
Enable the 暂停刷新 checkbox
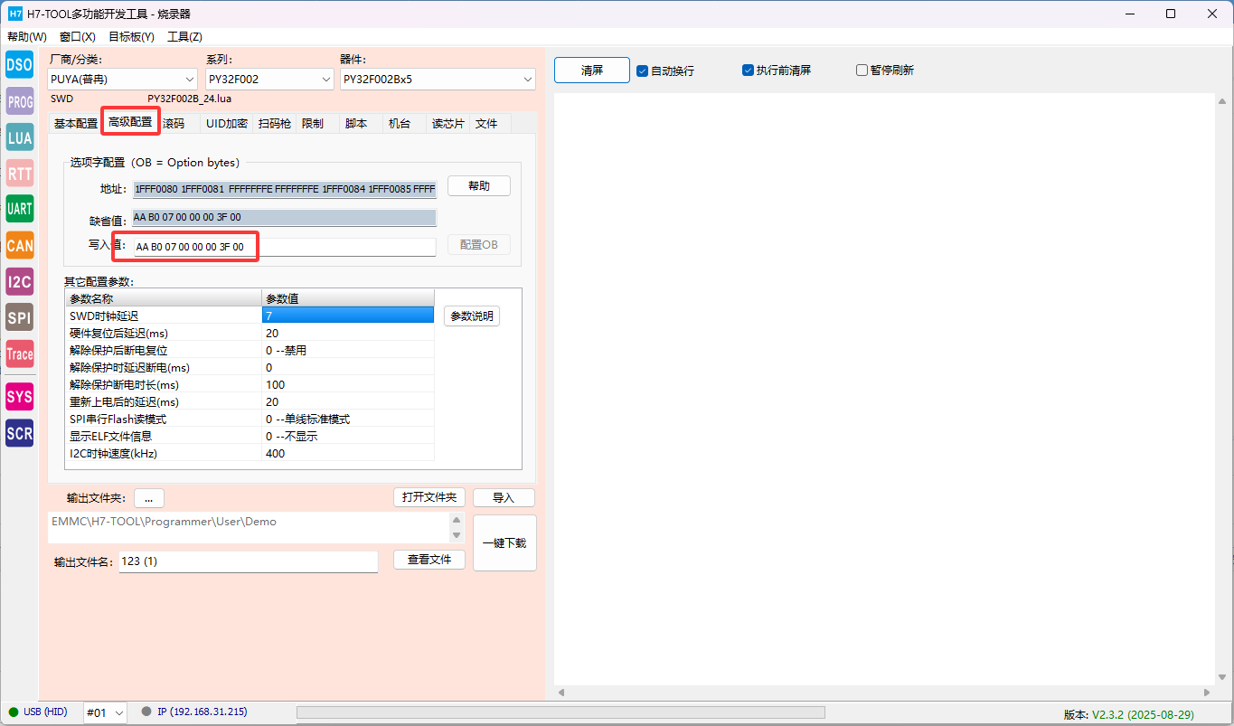pos(862,71)
